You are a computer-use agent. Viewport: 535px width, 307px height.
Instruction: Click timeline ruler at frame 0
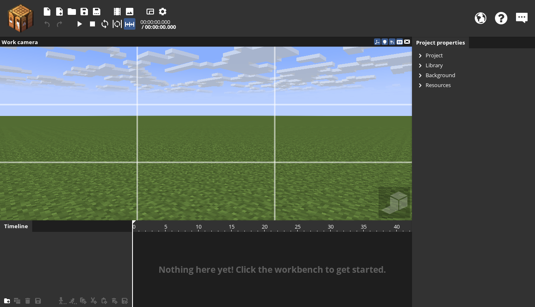134,227
